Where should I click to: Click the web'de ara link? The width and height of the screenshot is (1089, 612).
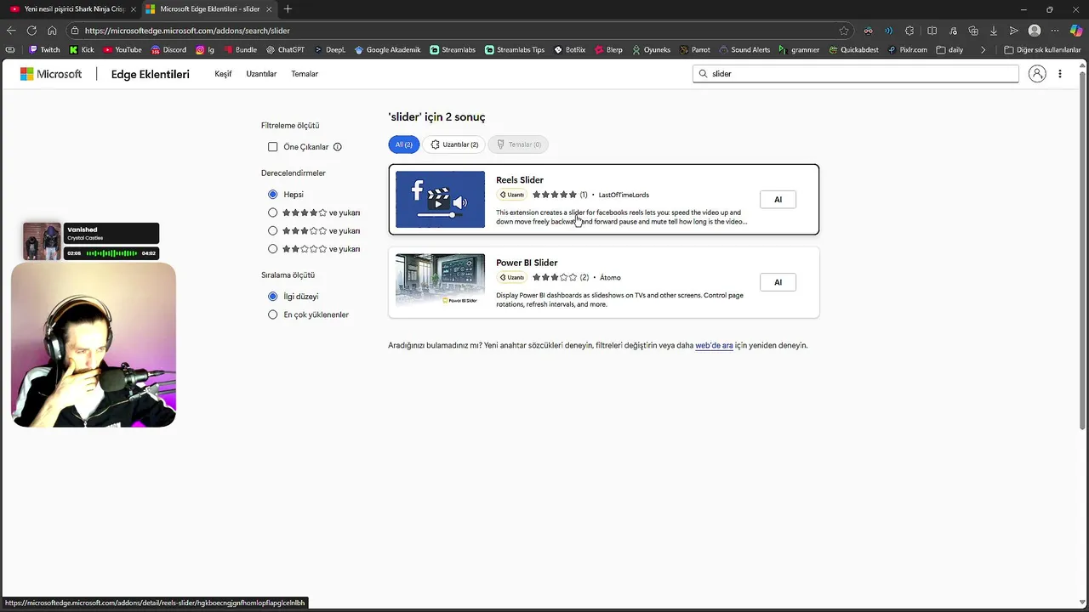(714, 346)
